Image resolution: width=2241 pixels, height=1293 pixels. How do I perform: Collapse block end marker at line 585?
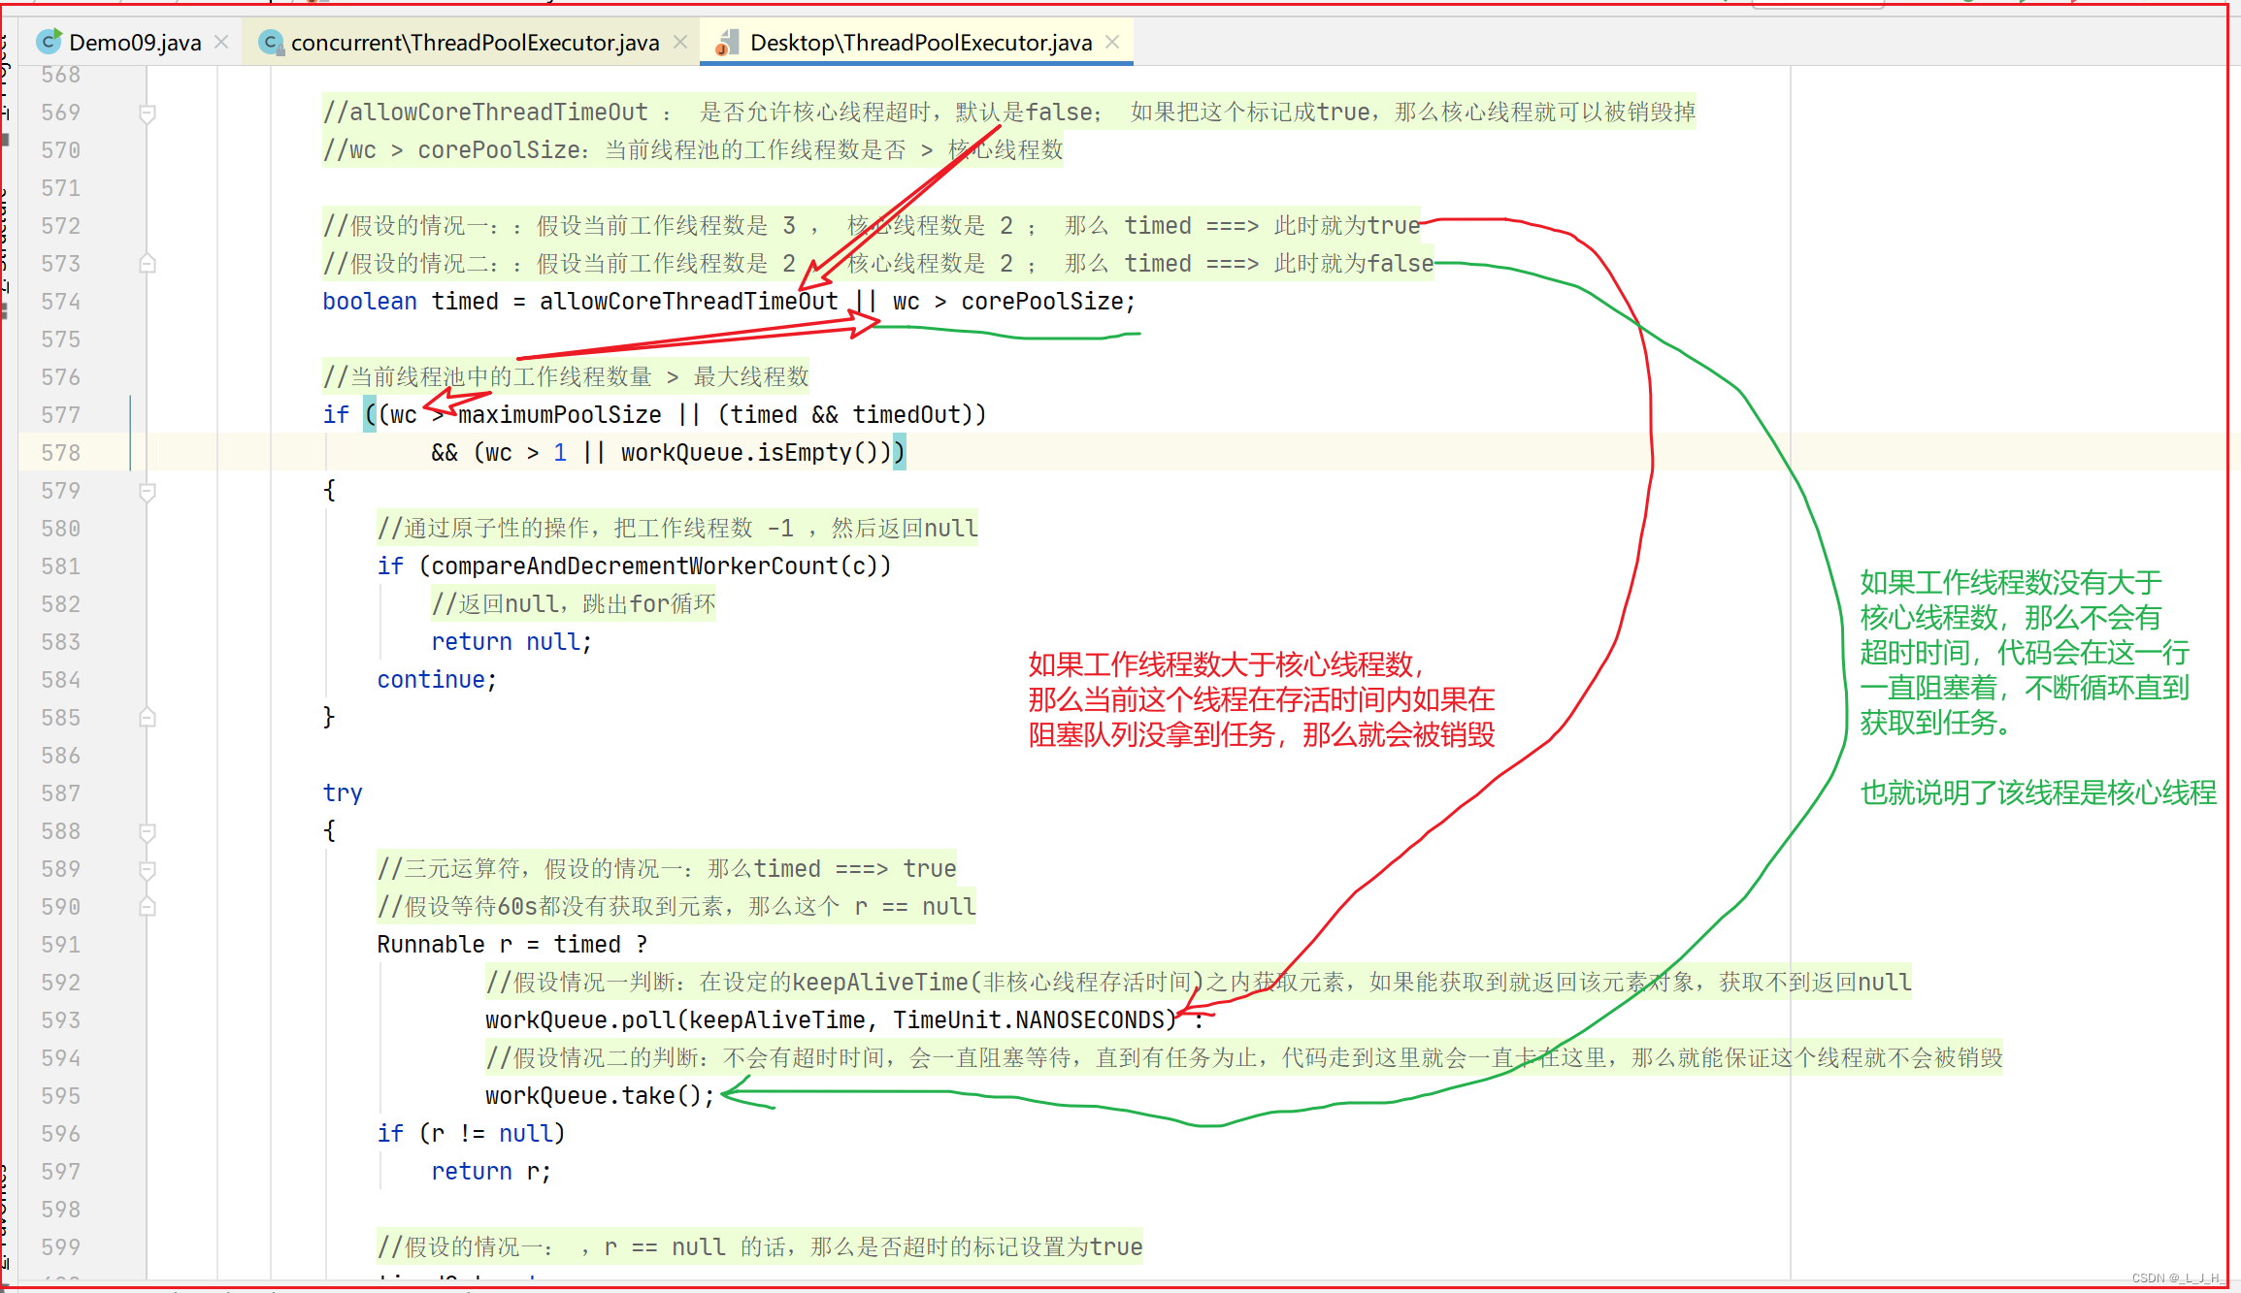click(148, 717)
